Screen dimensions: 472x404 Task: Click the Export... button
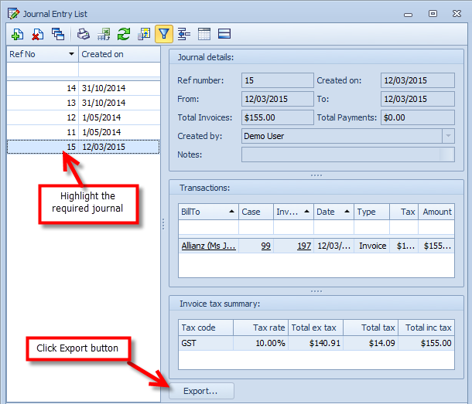pyautogui.click(x=200, y=392)
